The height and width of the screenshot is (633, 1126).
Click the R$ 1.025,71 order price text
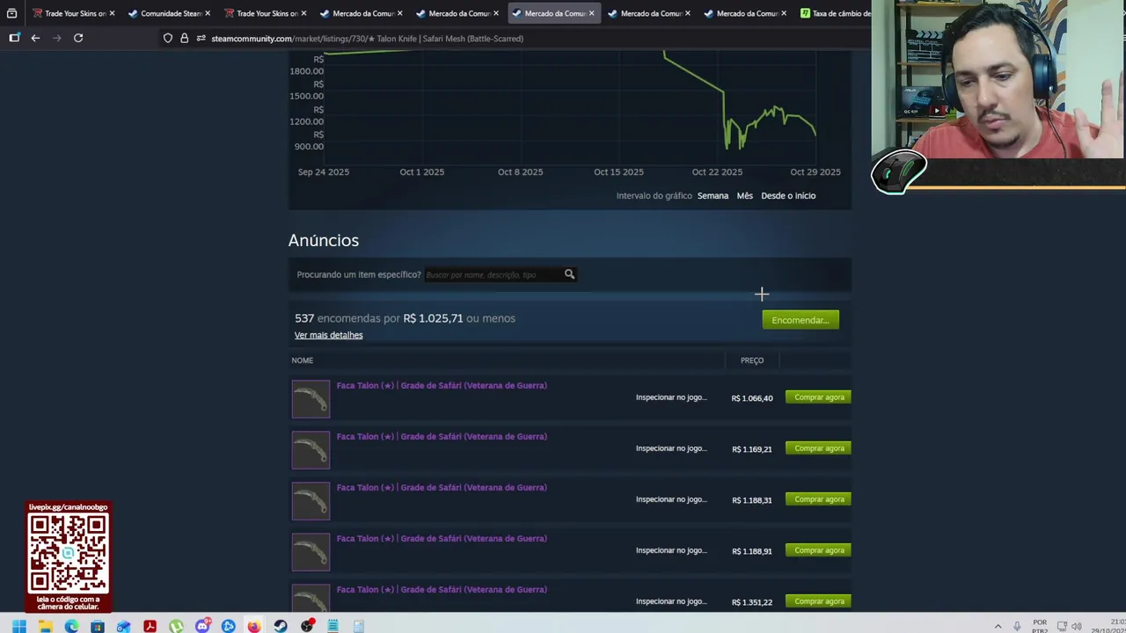(433, 318)
